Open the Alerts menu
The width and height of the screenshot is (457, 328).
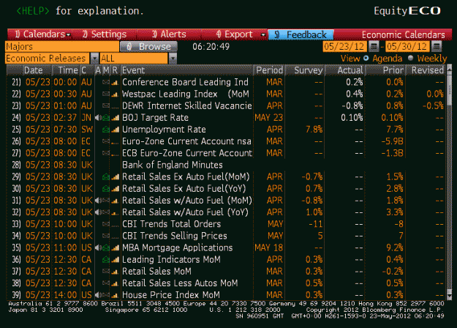169,34
